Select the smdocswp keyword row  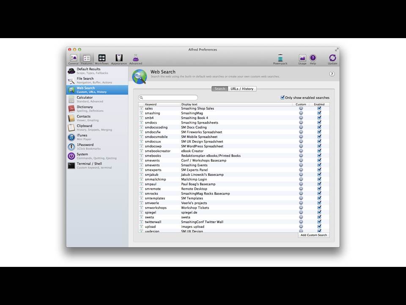point(234,146)
